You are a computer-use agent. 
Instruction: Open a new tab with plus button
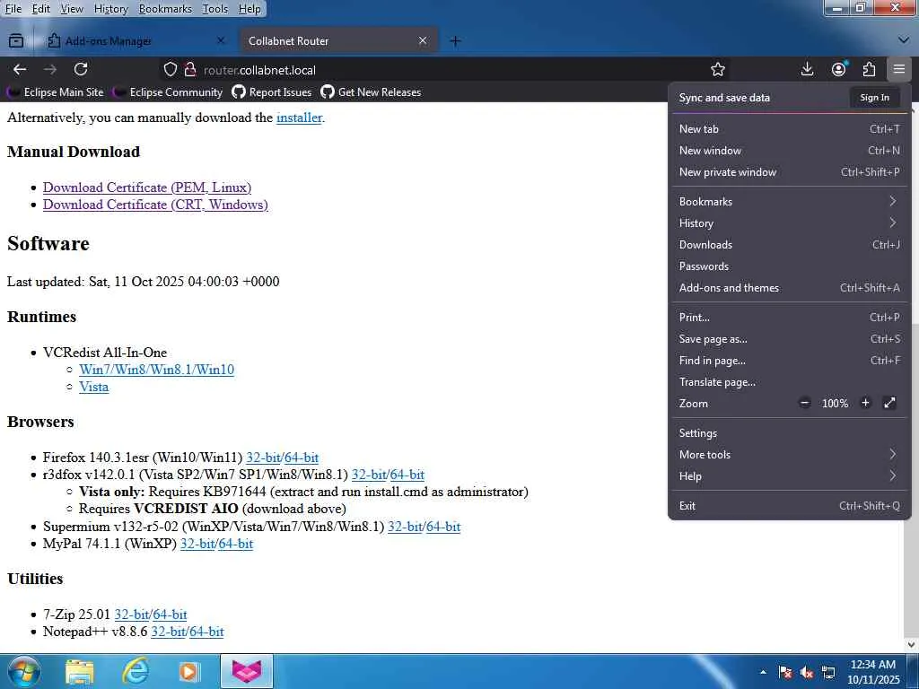455,41
